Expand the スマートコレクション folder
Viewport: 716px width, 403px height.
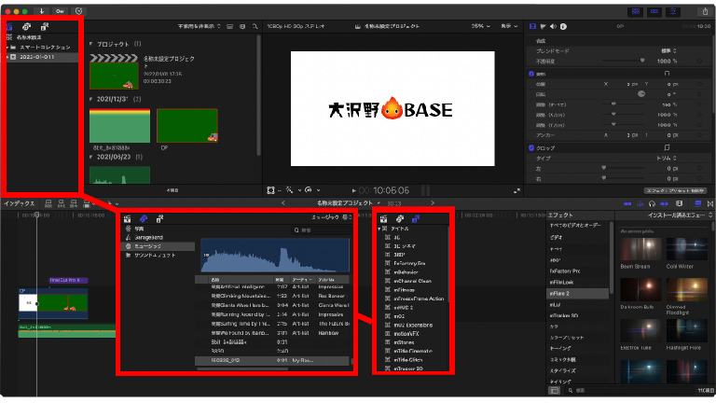tap(7, 47)
